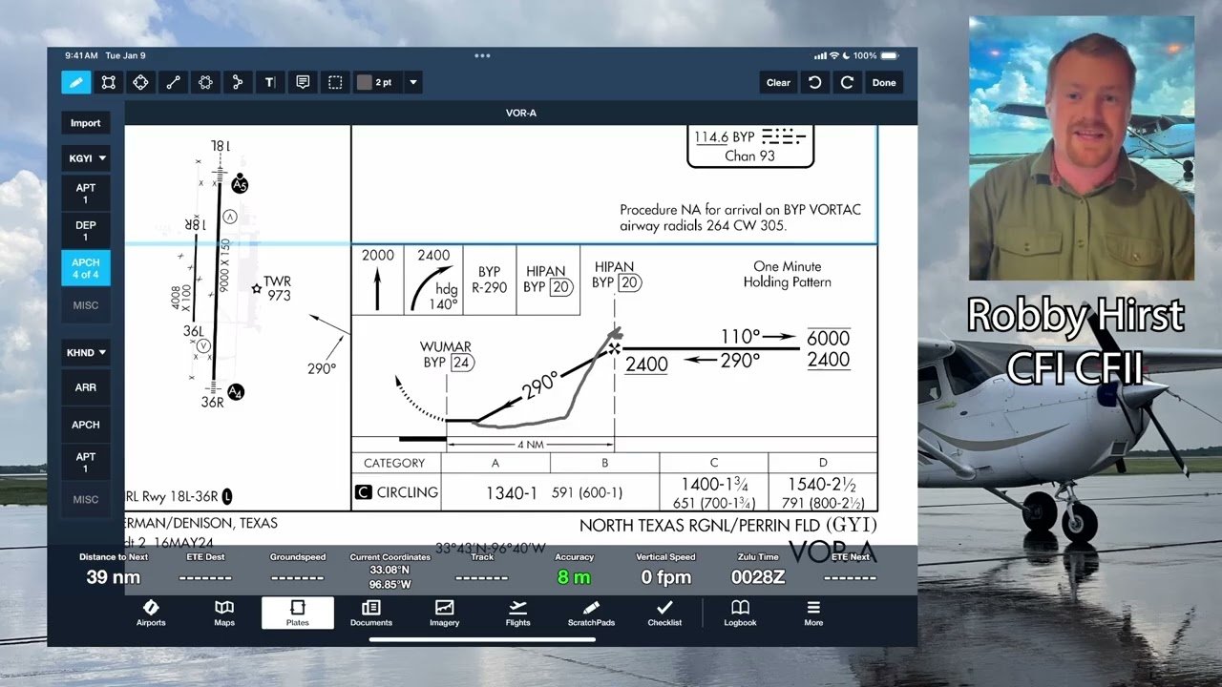Open the More menu
Image resolution: width=1222 pixels, height=687 pixels.
pyautogui.click(x=813, y=613)
